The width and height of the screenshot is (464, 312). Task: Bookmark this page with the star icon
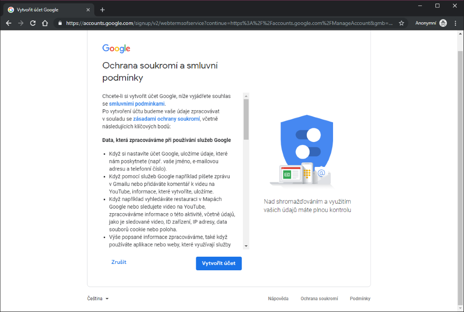point(401,23)
